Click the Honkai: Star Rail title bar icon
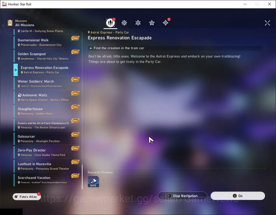The width and height of the screenshot is (276, 215). (4, 4)
